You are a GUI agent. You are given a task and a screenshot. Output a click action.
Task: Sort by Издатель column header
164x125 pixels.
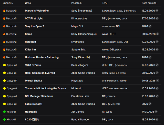(x=77, y=3)
